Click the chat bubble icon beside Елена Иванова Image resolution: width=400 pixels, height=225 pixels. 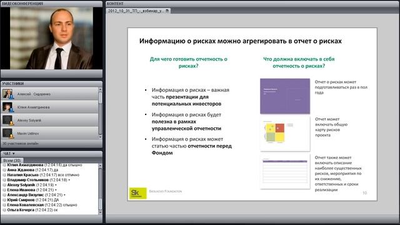4,190
